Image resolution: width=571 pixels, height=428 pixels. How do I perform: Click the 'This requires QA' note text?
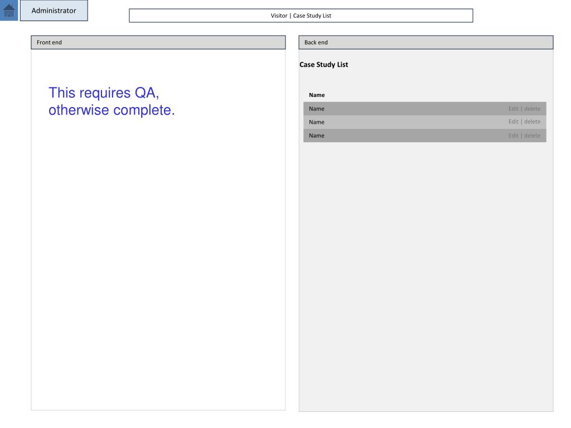click(x=112, y=101)
